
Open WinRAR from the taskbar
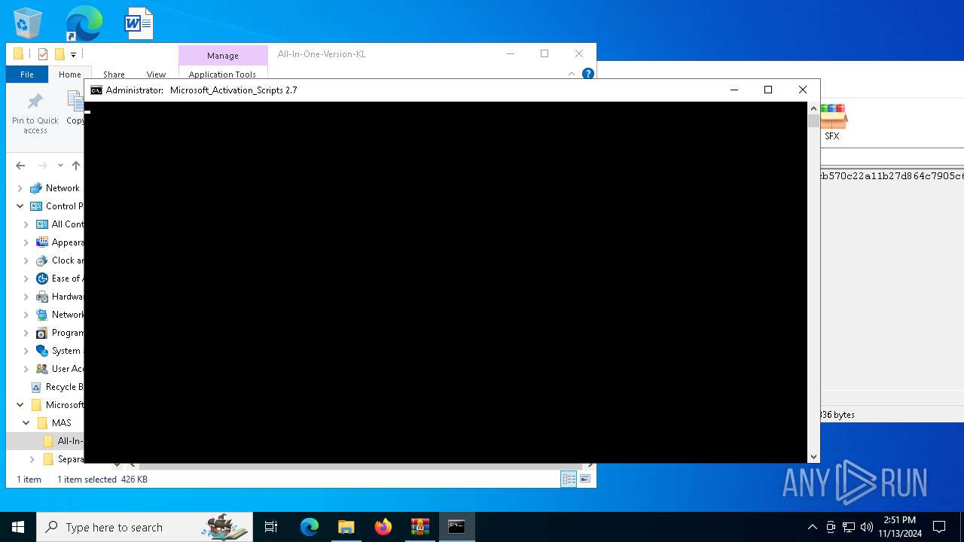(x=420, y=527)
